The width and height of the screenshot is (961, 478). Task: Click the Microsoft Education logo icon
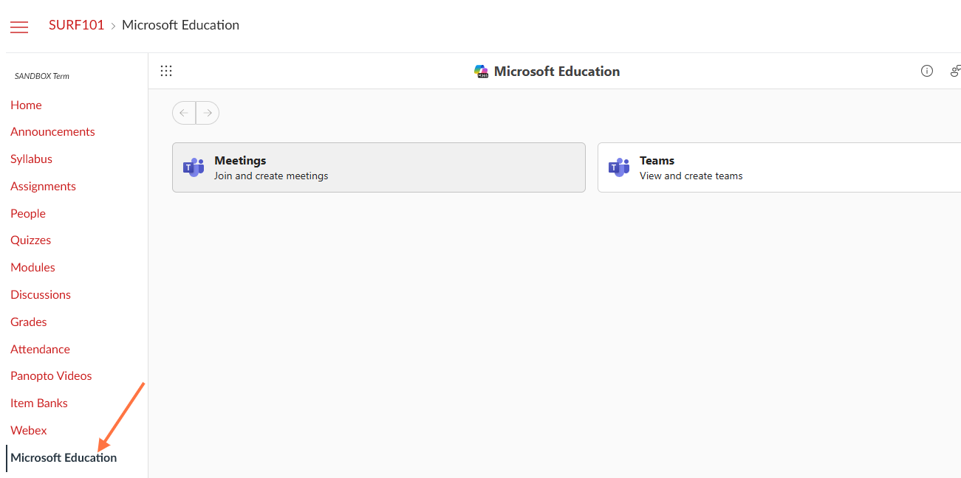pos(482,72)
